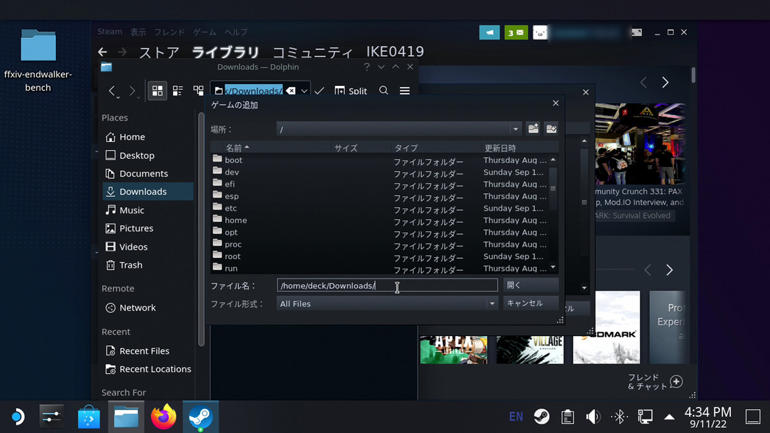
Task: Open Trash in Dolphin Places
Action: 148,264
